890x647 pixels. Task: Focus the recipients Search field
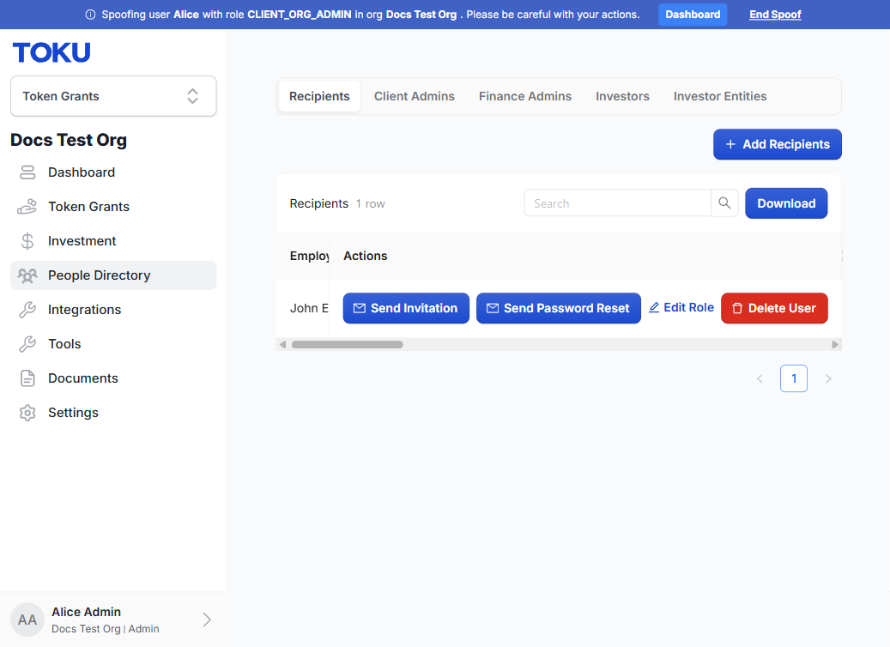click(x=618, y=203)
